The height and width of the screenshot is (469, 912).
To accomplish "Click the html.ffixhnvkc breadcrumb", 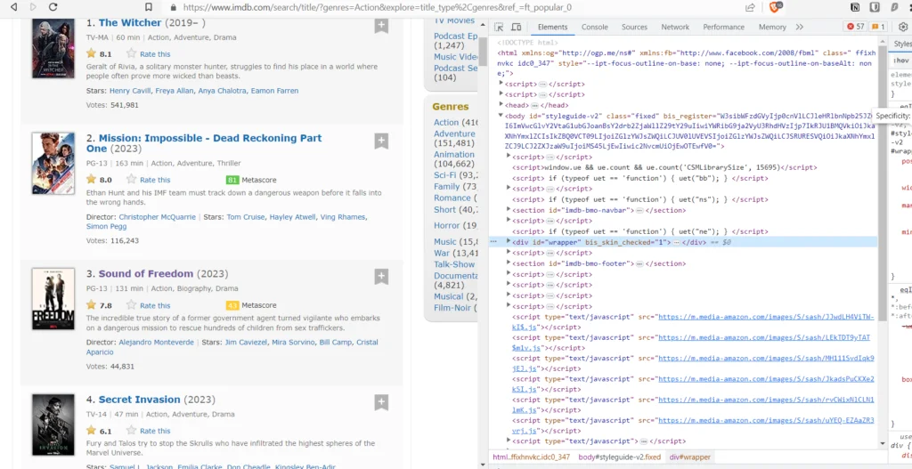I will 531,457.
